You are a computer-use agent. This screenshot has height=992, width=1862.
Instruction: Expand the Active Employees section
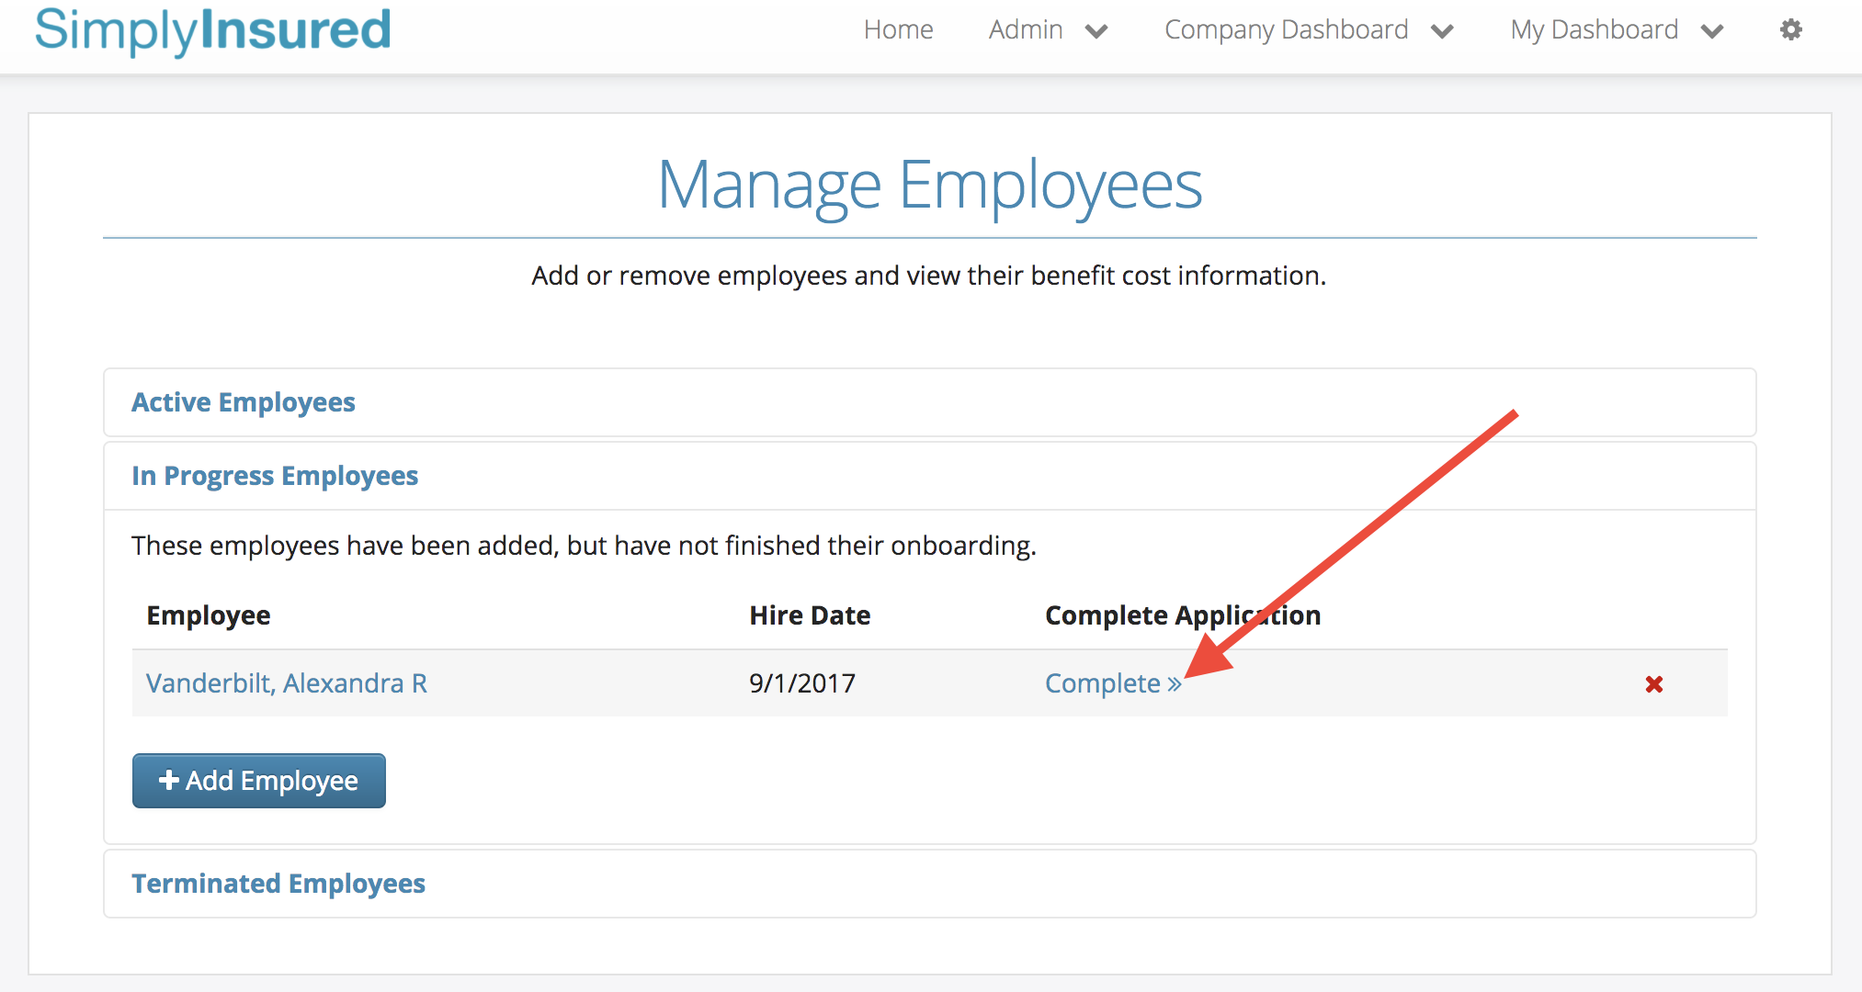(243, 402)
